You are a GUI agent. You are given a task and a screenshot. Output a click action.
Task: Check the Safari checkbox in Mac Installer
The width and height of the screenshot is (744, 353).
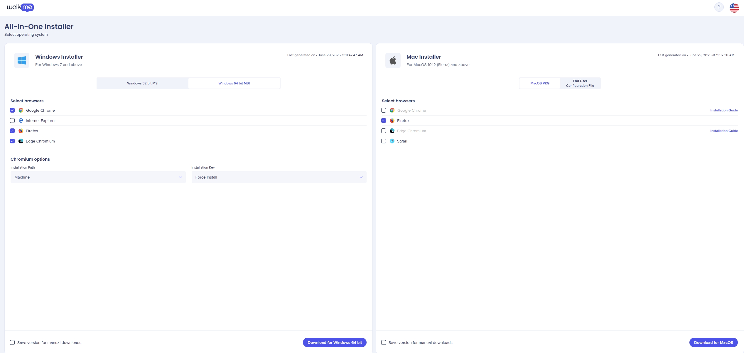(x=384, y=141)
